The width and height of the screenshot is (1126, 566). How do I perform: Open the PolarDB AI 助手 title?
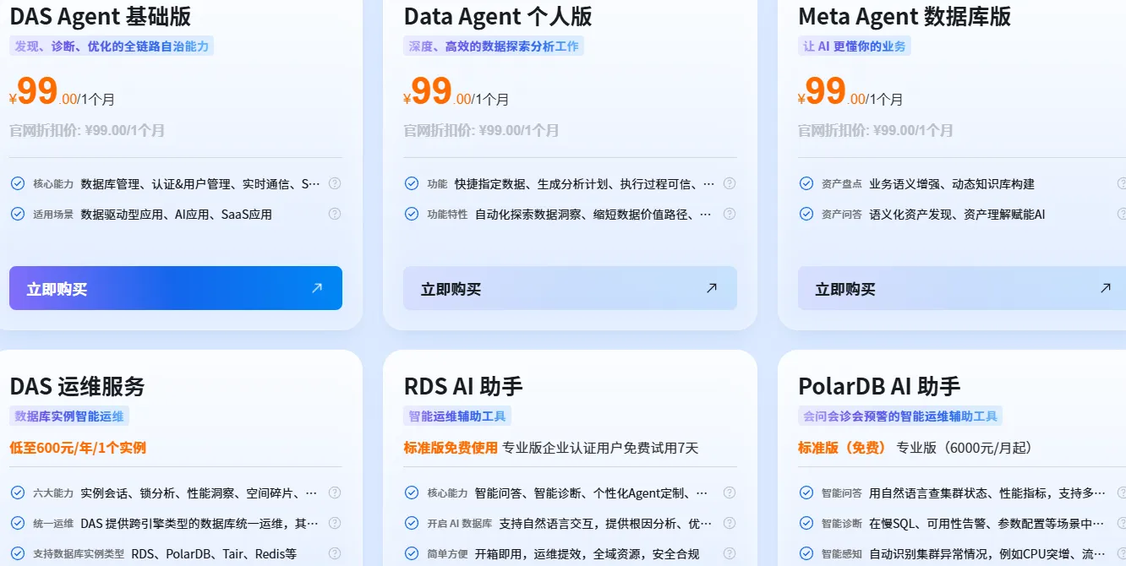(879, 386)
